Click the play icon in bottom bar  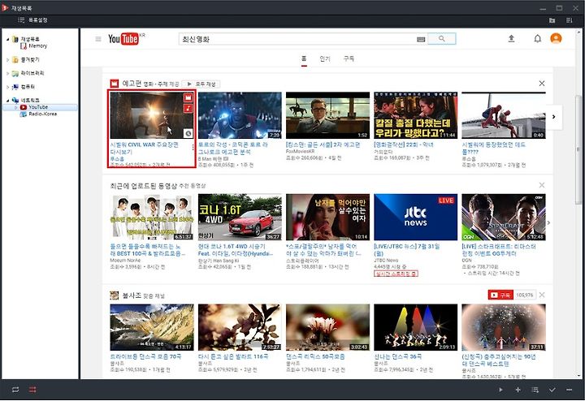point(500,390)
